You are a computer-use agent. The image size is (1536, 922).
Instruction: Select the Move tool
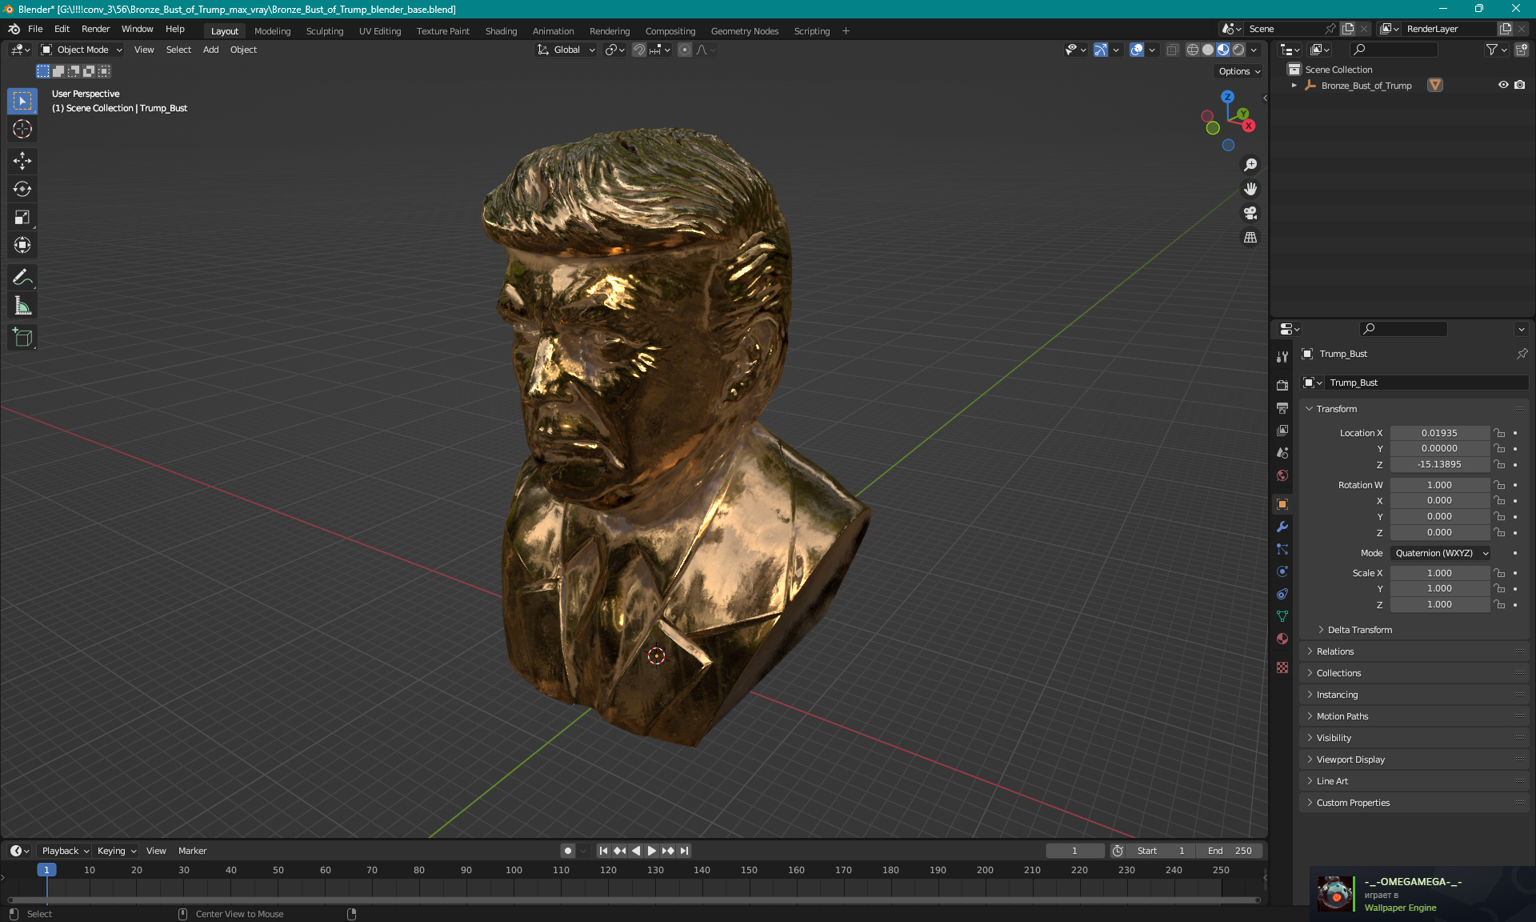[x=22, y=161]
